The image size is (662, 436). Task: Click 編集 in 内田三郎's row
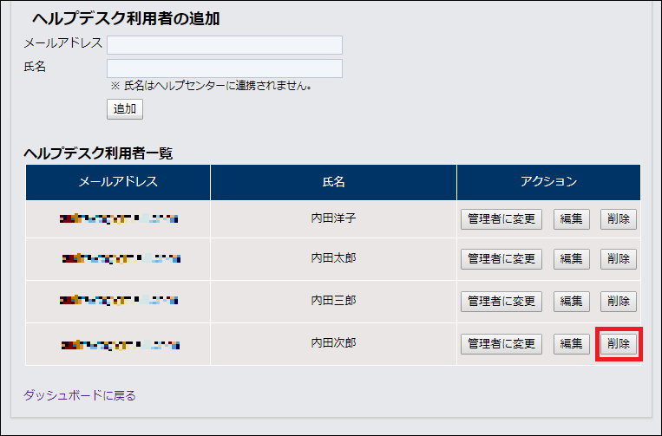(572, 302)
